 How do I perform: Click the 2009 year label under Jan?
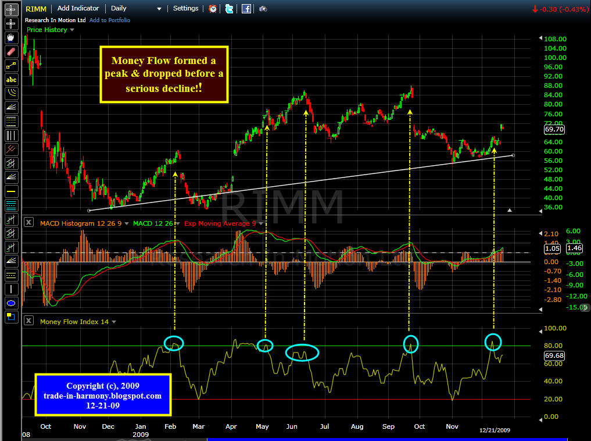click(141, 435)
